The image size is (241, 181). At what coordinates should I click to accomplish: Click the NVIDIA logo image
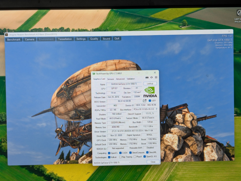click(x=150, y=92)
